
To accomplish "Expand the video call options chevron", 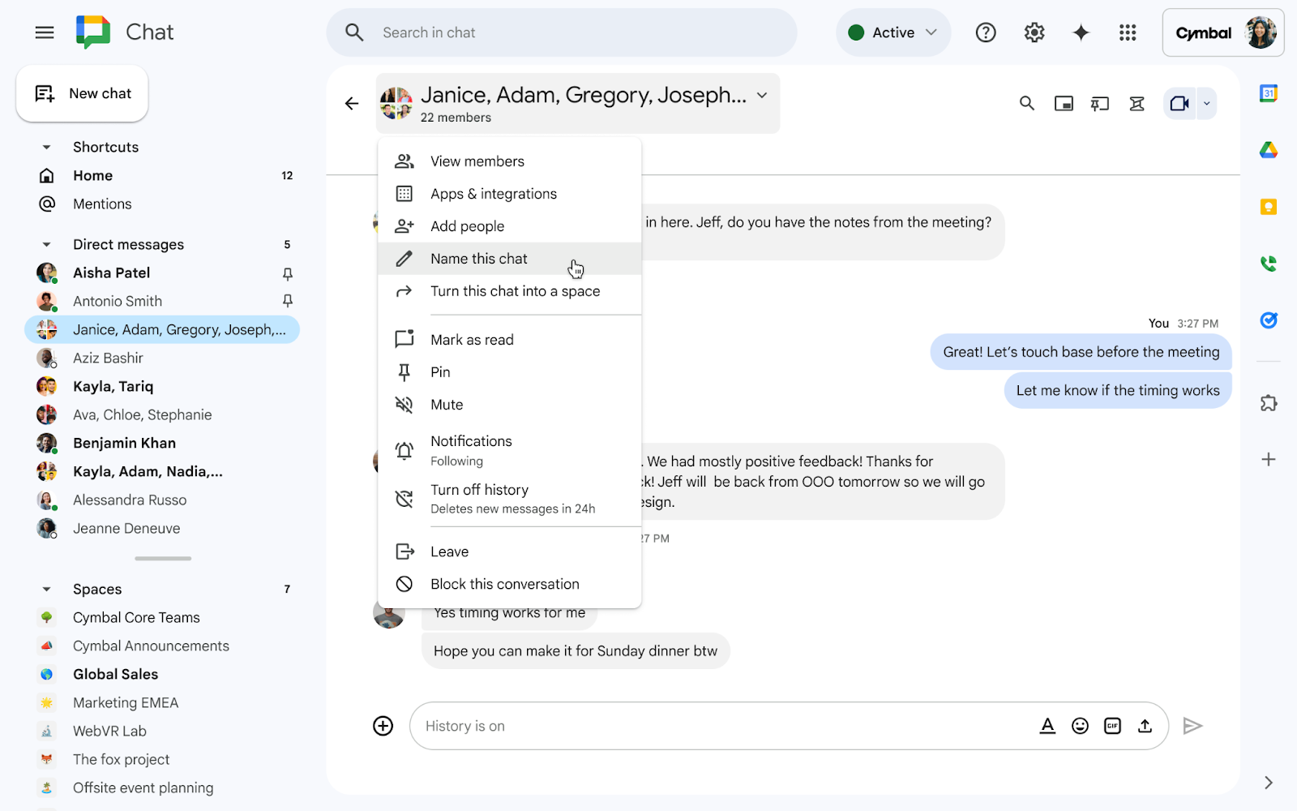I will click(x=1207, y=103).
